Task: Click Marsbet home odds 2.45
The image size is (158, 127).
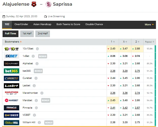Action: coord(113,100)
